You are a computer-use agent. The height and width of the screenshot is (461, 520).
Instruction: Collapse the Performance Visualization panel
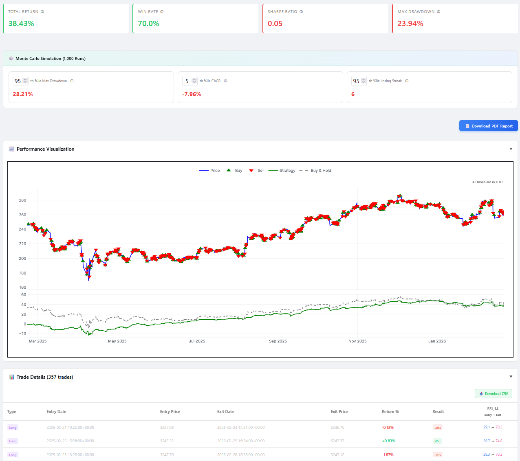click(511, 149)
